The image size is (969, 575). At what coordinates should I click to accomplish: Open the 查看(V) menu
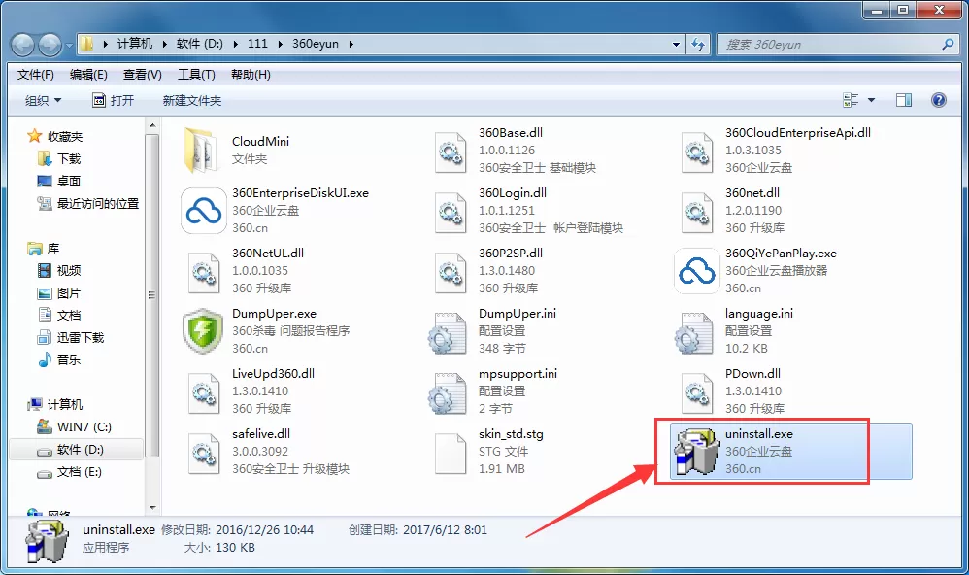pyautogui.click(x=142, y=74)
